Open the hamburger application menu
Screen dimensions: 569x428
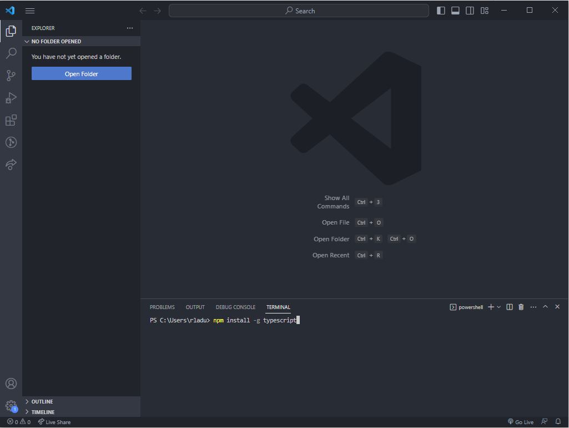(x=30, y=11)
